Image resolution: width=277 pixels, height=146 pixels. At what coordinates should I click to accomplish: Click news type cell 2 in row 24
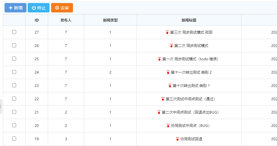[110, 72]
